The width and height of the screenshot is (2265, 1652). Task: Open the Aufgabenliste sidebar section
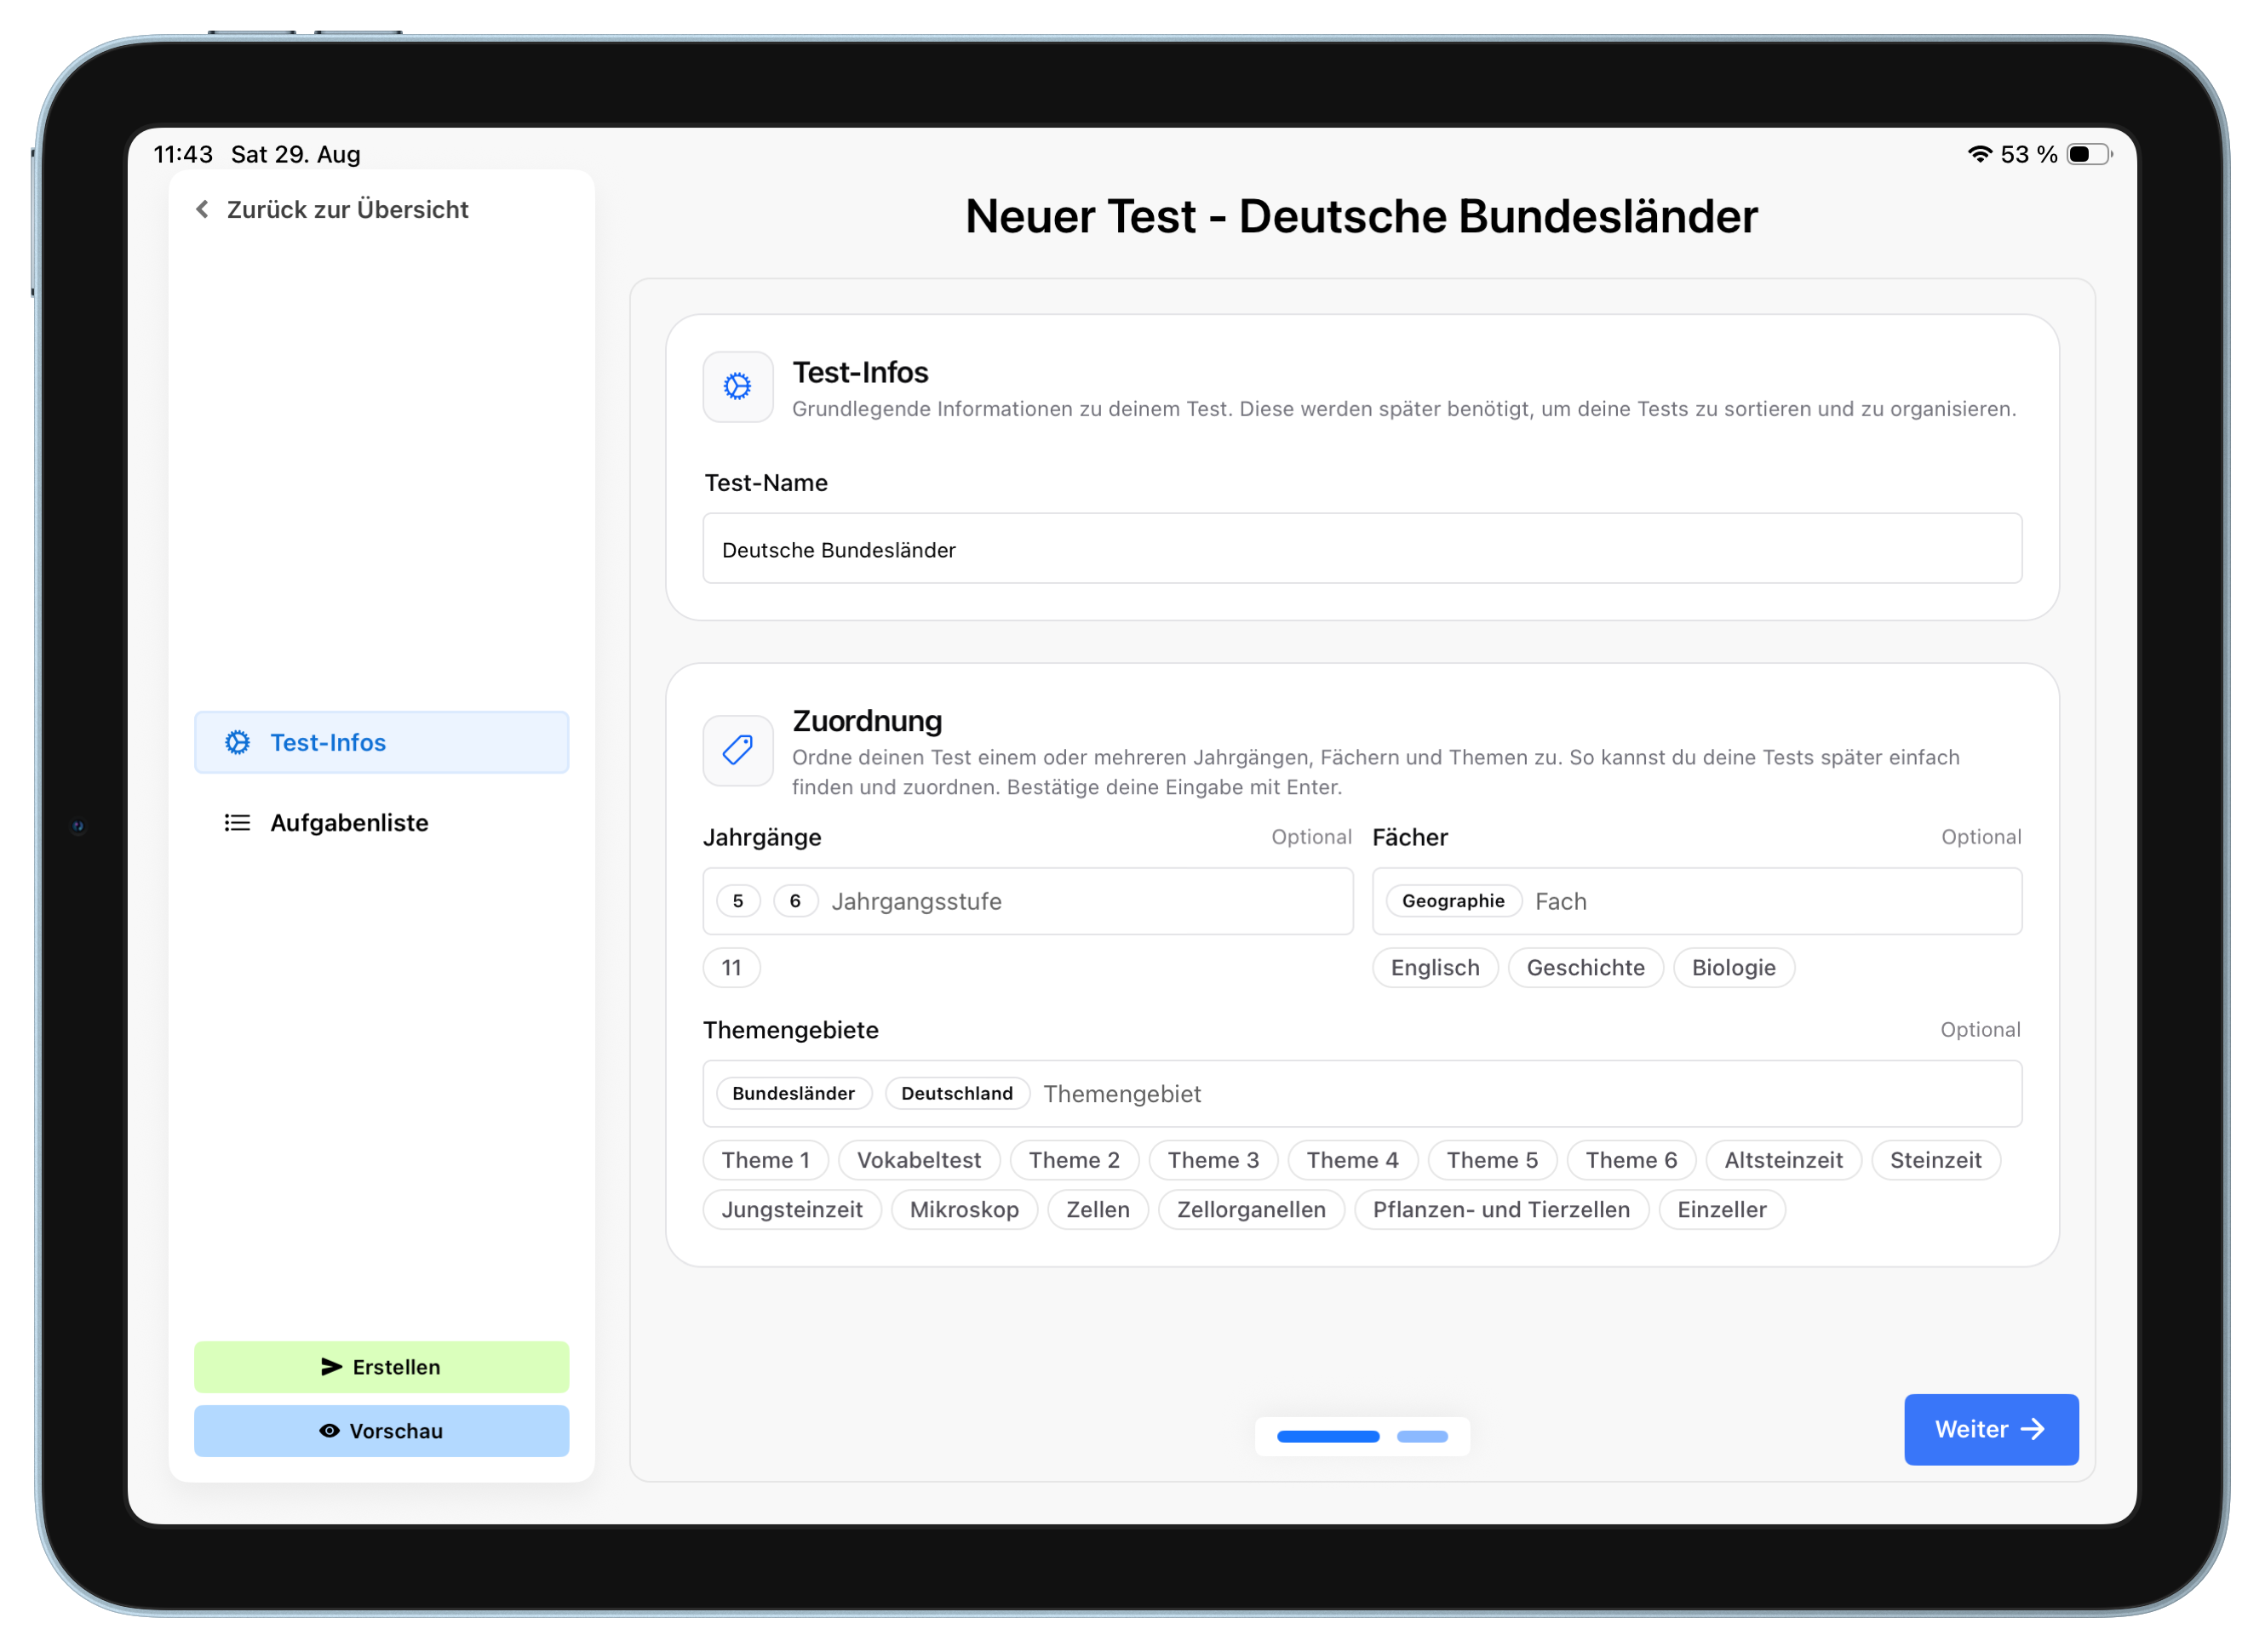pyautogui.click(x=381, y=822)
